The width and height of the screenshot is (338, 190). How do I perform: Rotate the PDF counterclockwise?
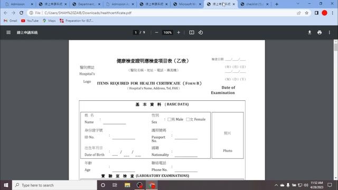tap(201, 32)
